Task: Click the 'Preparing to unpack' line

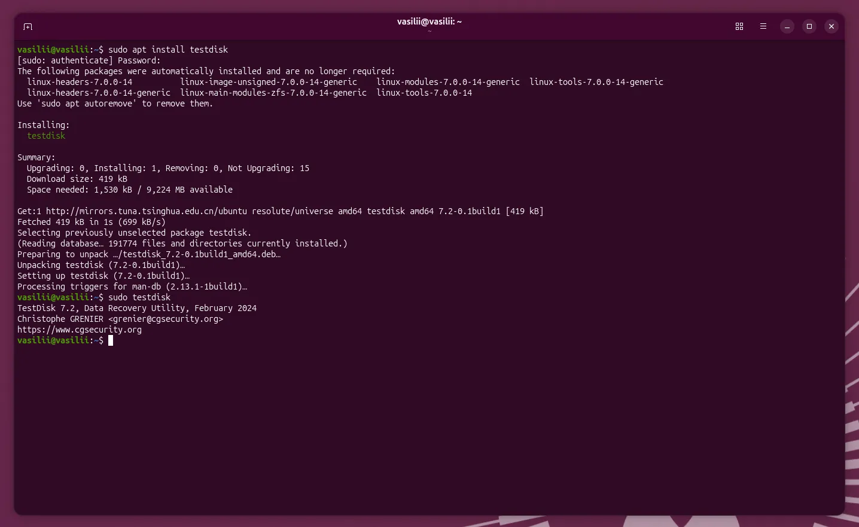Action: [149, 254]
